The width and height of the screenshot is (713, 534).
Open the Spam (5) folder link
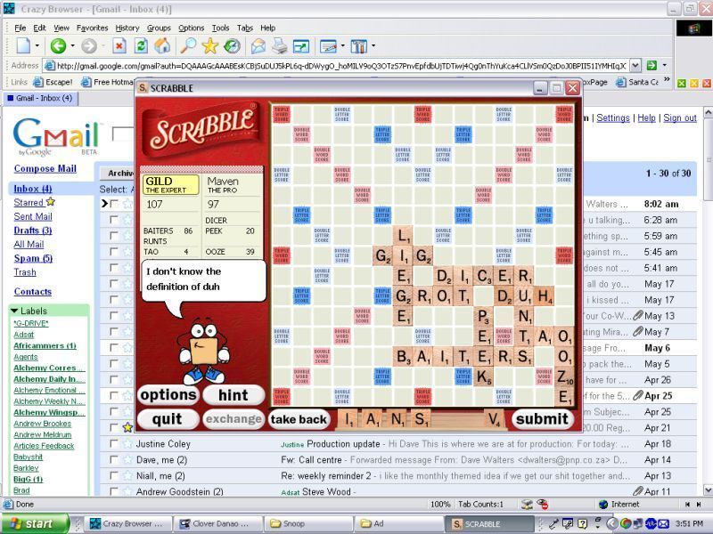tap(33, 258)
